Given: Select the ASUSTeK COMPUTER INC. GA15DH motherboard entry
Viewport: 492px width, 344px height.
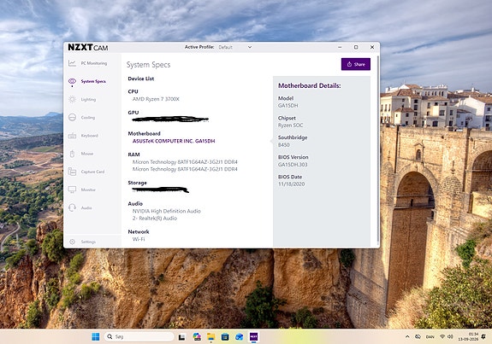Looking at the screenshot, I should point(174,141).
